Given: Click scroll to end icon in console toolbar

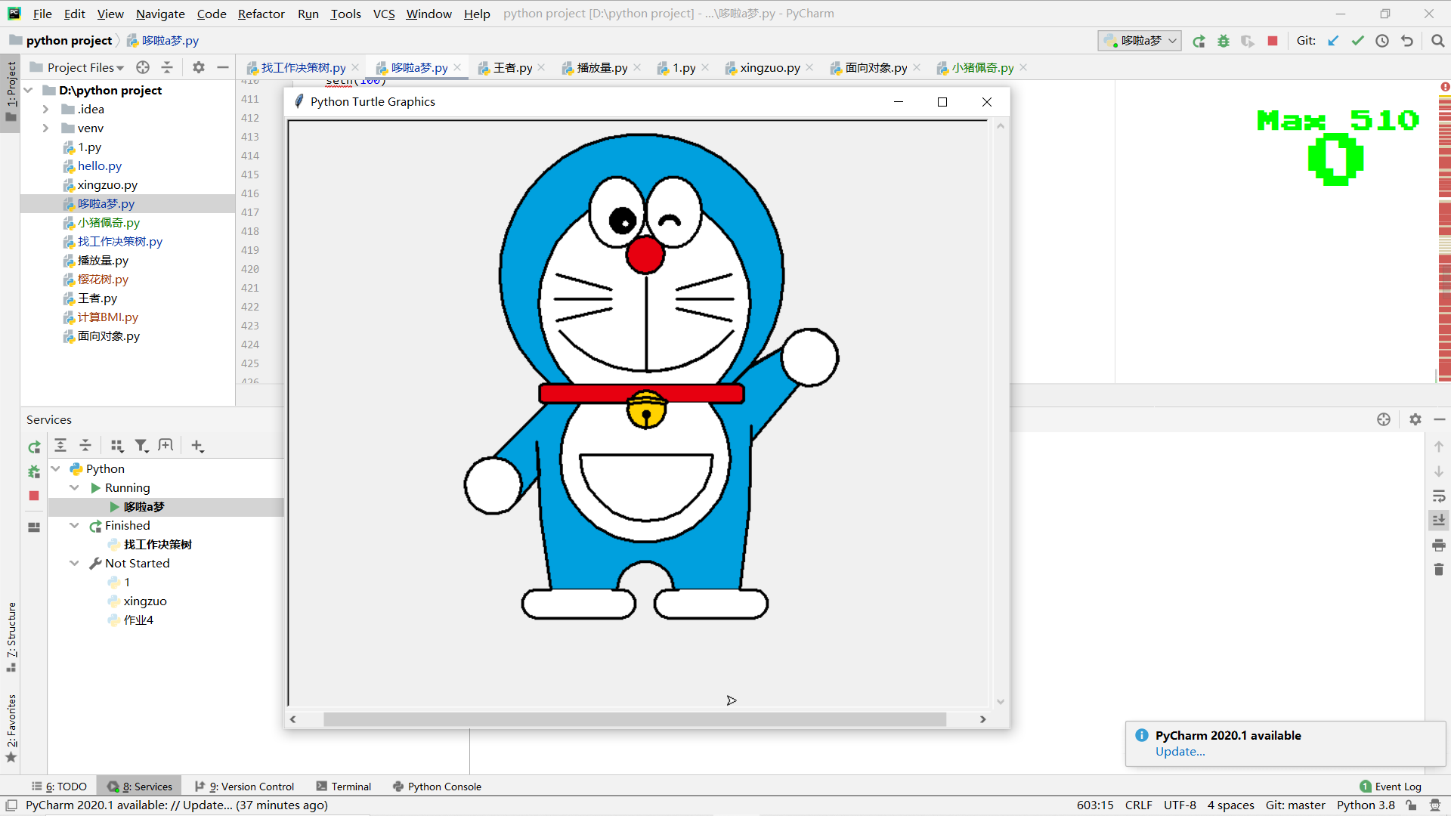Looking at the screenshot, I should 1439,521.
